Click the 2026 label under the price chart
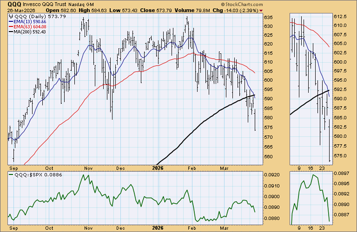Screen dimensions: 357x232 tap(158, 168)
